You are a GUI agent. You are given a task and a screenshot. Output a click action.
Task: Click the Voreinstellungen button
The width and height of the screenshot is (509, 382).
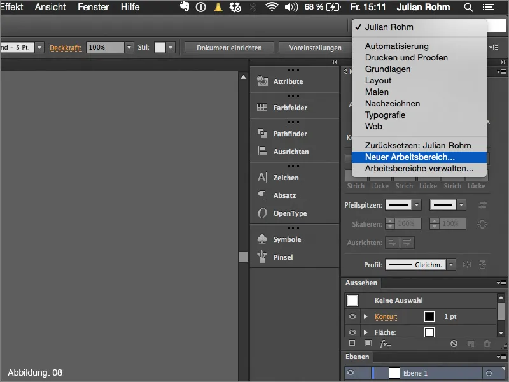[x=315, y=48]
